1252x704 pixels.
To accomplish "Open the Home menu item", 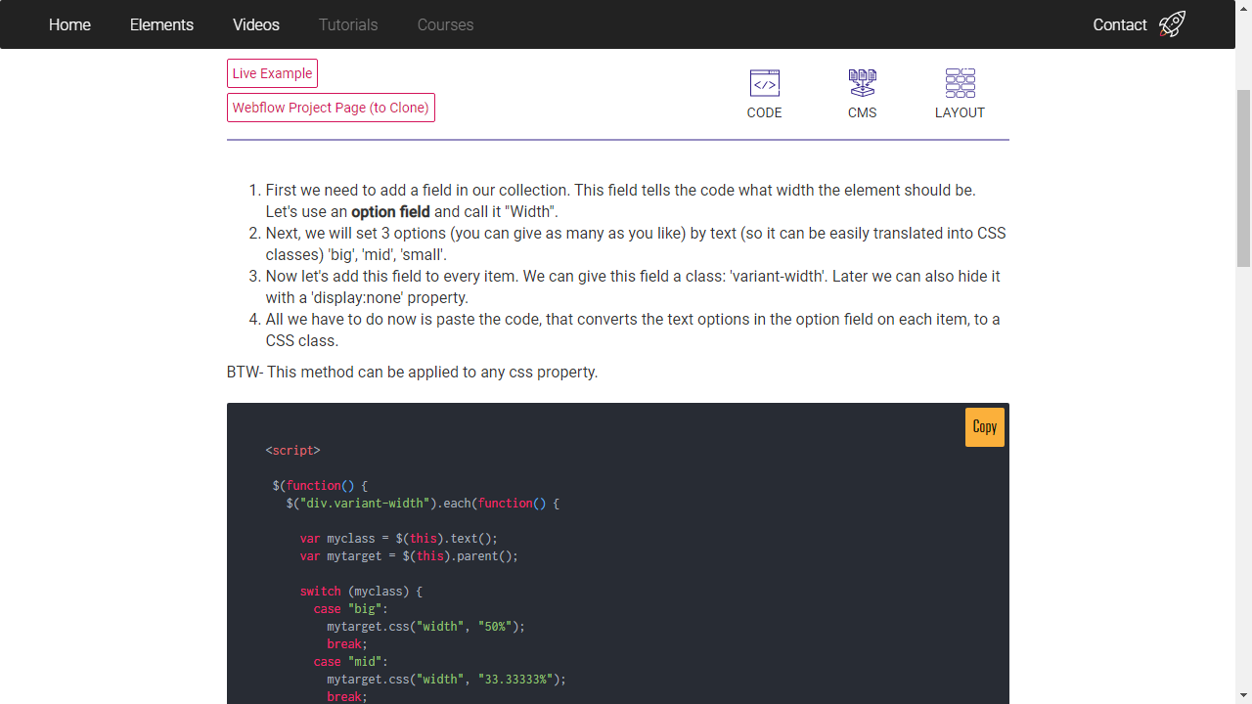I will (69, 24).
